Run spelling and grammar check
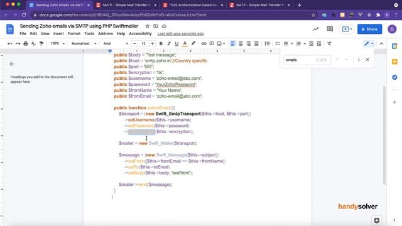 tap(33, 44)
